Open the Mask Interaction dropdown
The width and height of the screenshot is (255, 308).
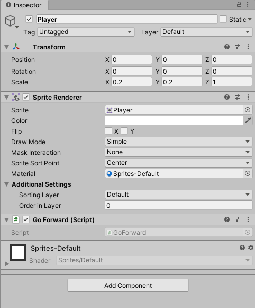pyautogui.click(x=179, y=152)
